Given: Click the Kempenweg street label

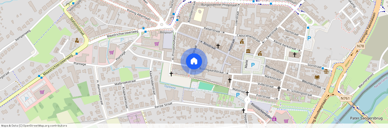Looking at the screenshot, I should click(22, 36).
